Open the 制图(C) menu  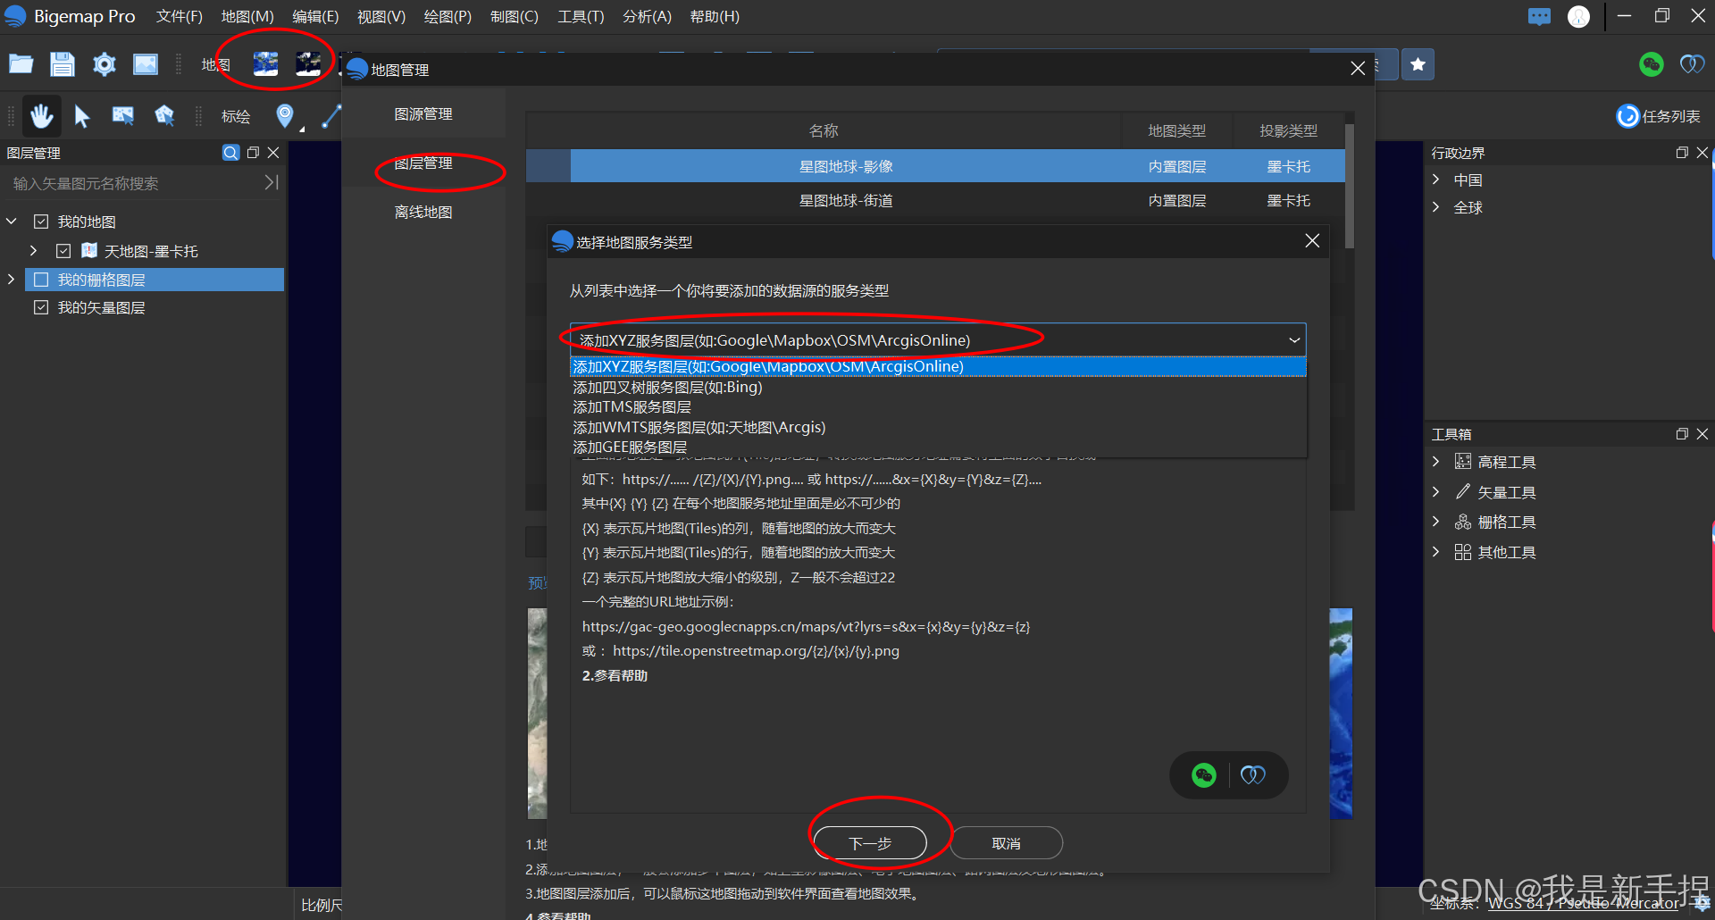[x=514, y=17]
